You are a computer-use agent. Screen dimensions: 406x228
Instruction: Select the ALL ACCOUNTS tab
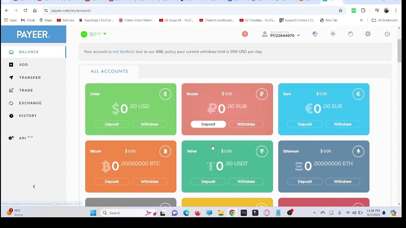tap(109, 71)
